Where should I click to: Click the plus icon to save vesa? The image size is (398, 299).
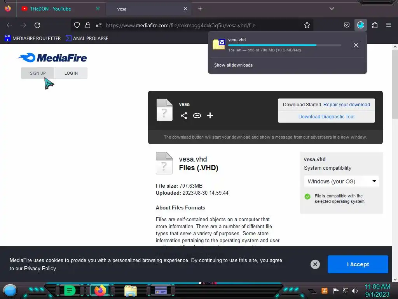(x=210, y=116)
